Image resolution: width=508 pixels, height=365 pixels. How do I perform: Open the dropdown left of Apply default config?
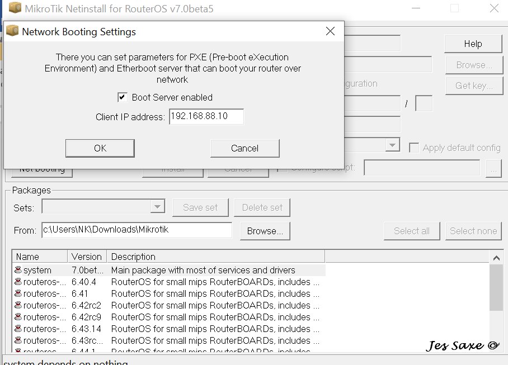click(392, 145)
